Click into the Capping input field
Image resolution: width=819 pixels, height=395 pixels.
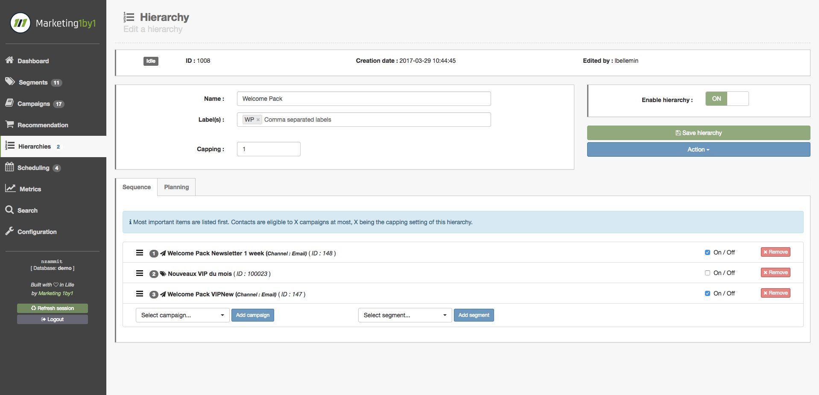coord(269,149)
